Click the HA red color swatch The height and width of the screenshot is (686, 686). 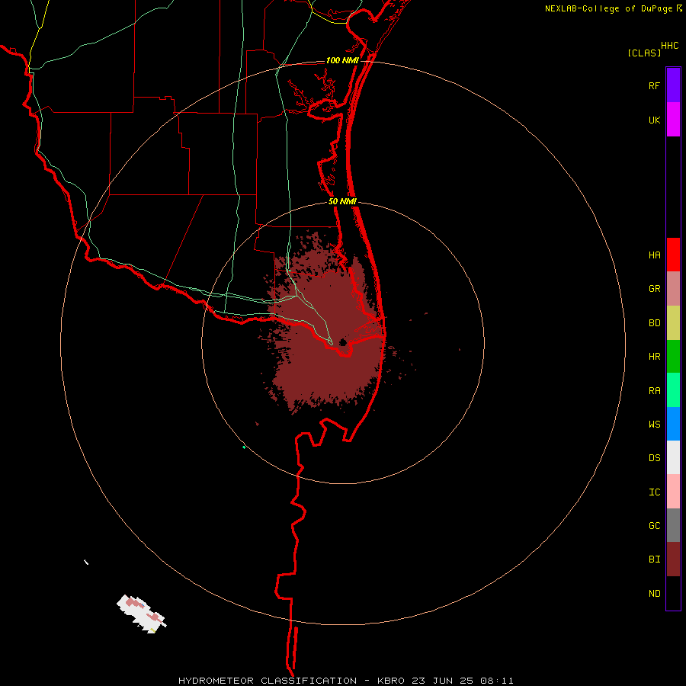click(673, 255)
